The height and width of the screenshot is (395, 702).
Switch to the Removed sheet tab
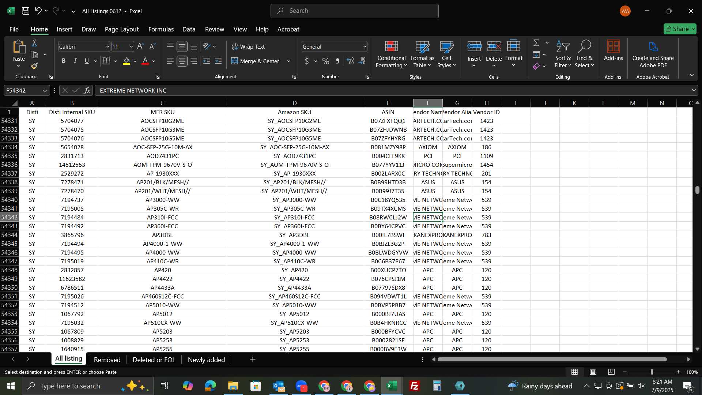(x=107, y=360)
